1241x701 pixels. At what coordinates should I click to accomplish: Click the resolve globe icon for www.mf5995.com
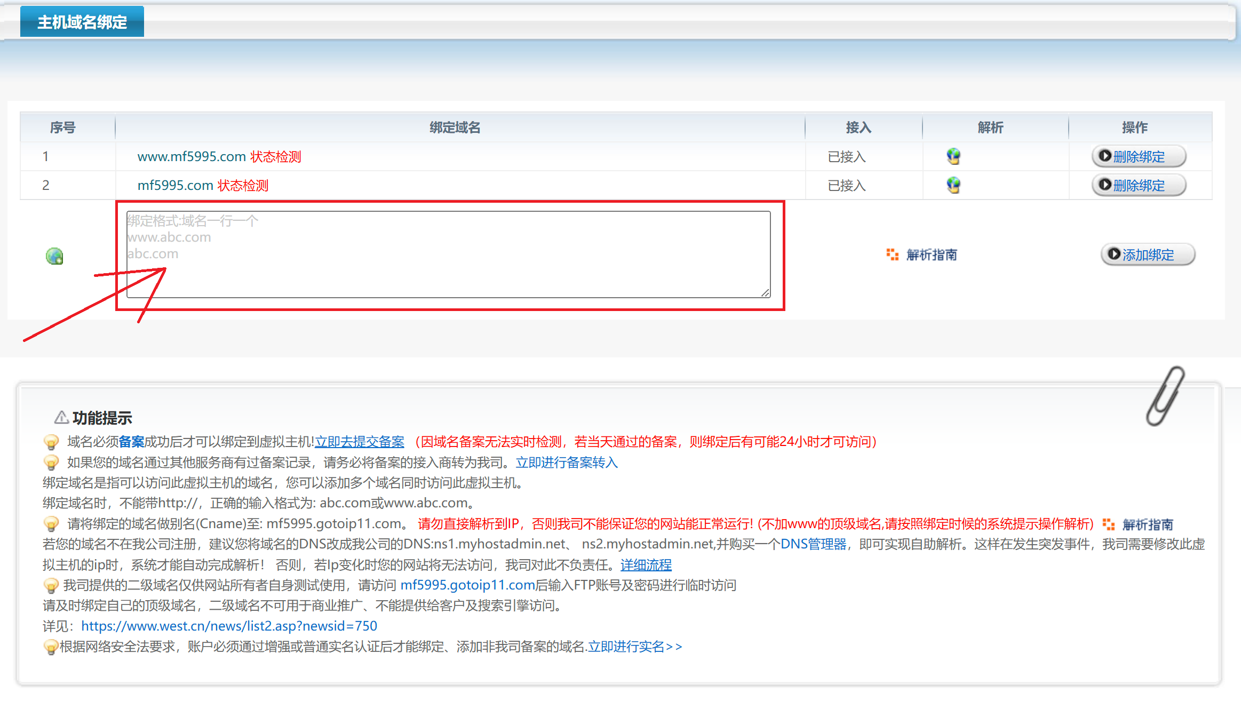(953, 156)
